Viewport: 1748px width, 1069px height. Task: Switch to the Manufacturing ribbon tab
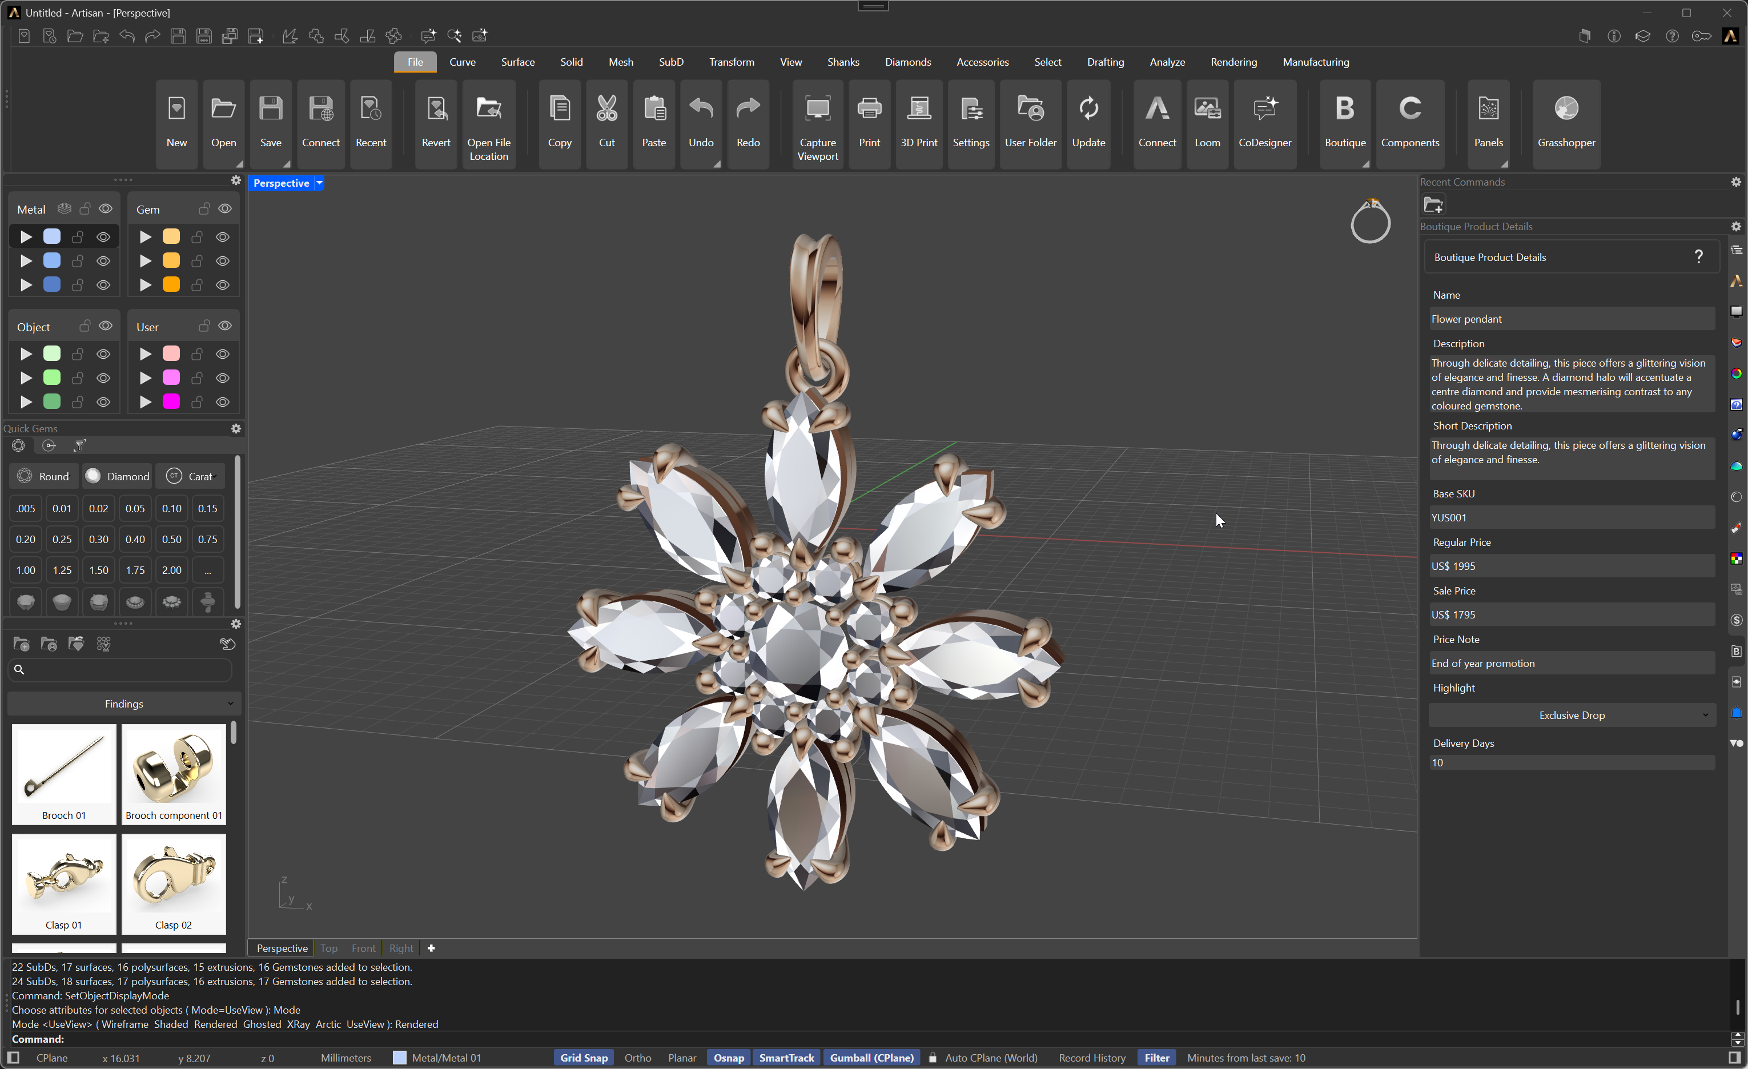coord(1315,62)
